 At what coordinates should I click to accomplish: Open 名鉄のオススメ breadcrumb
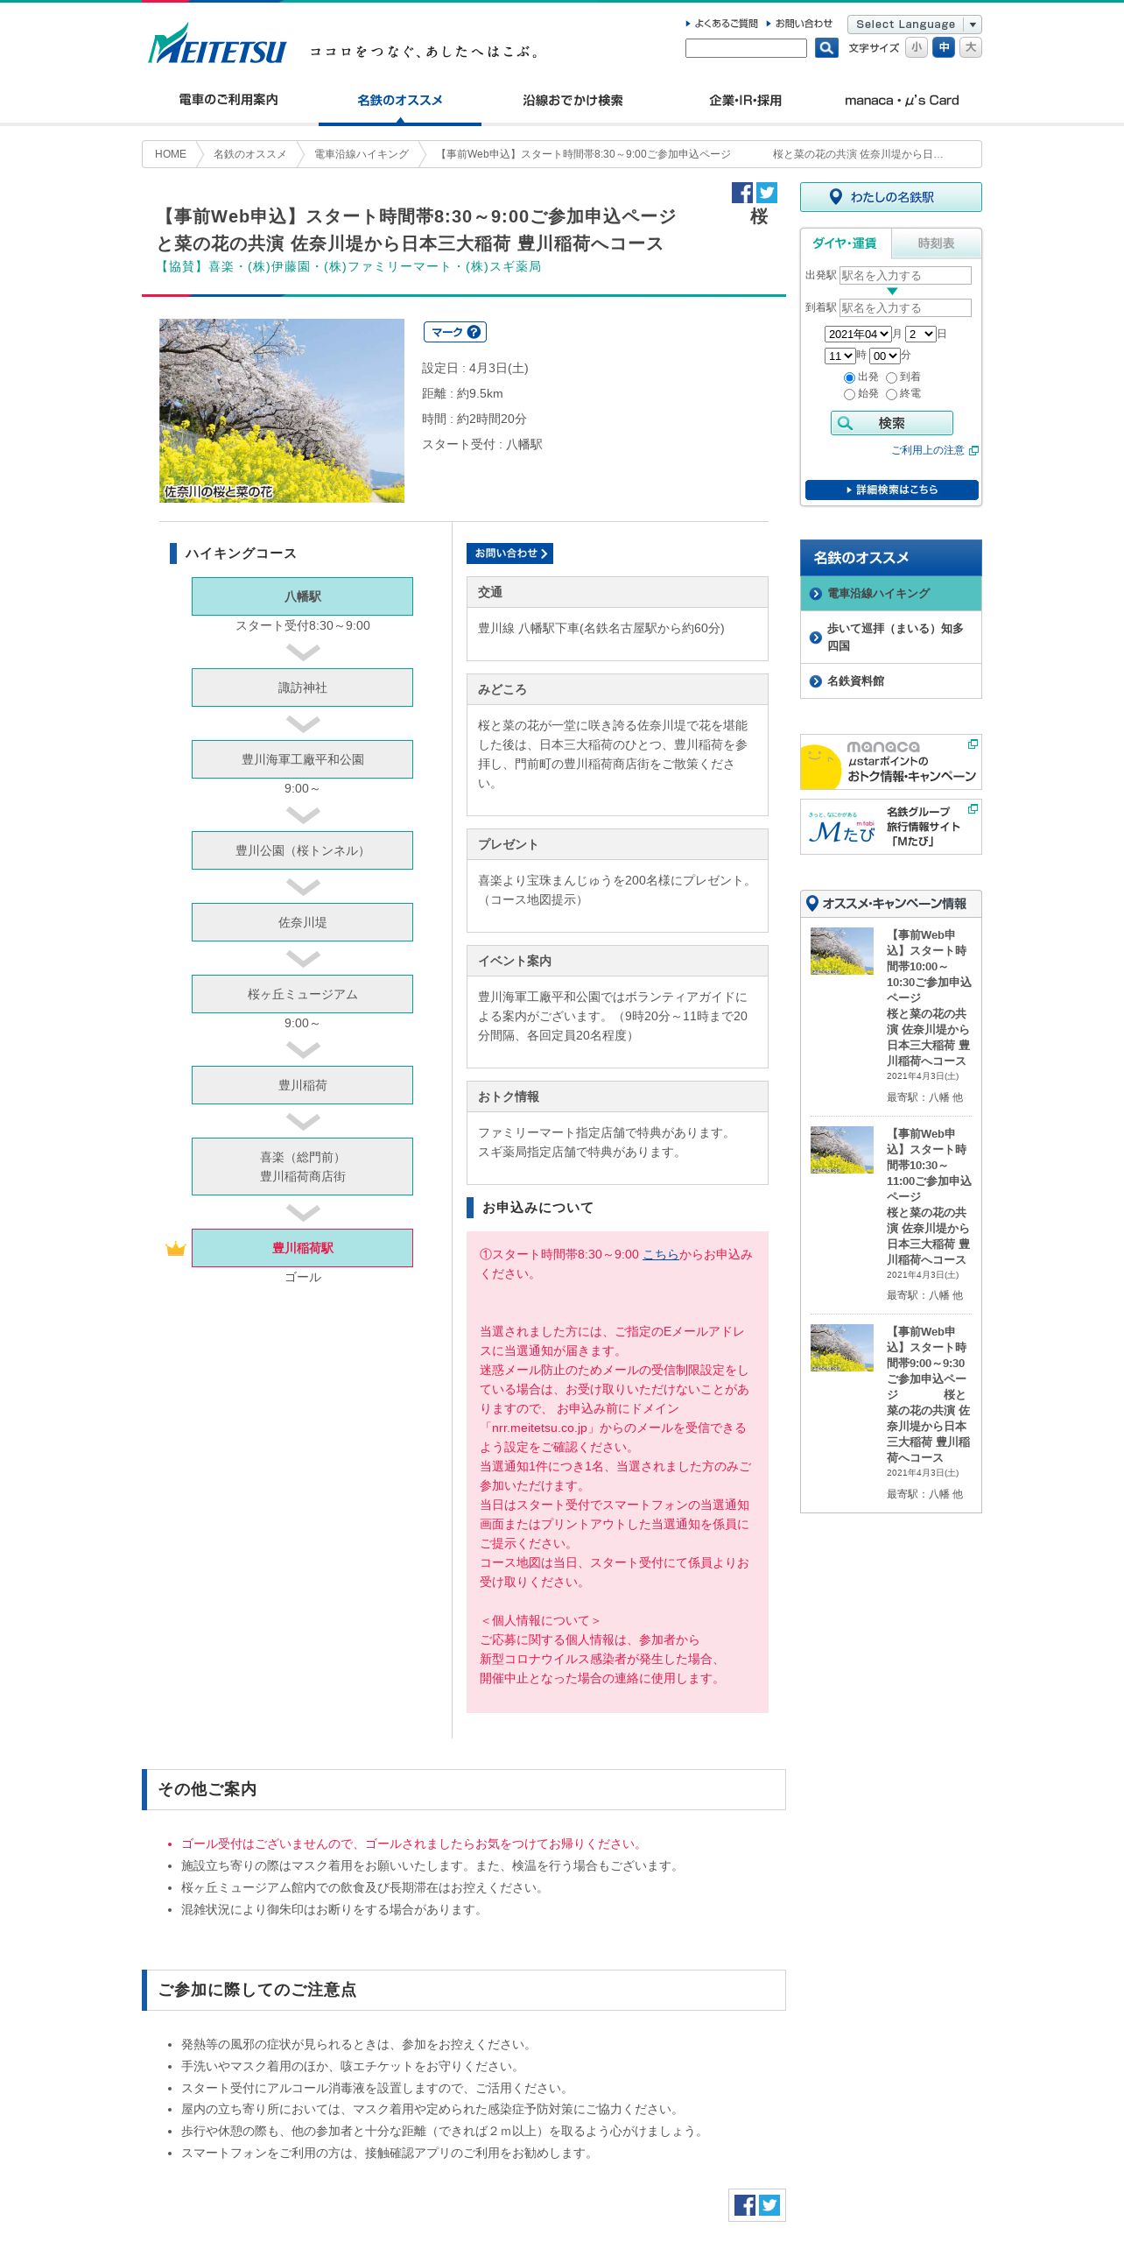click(249, 154)
